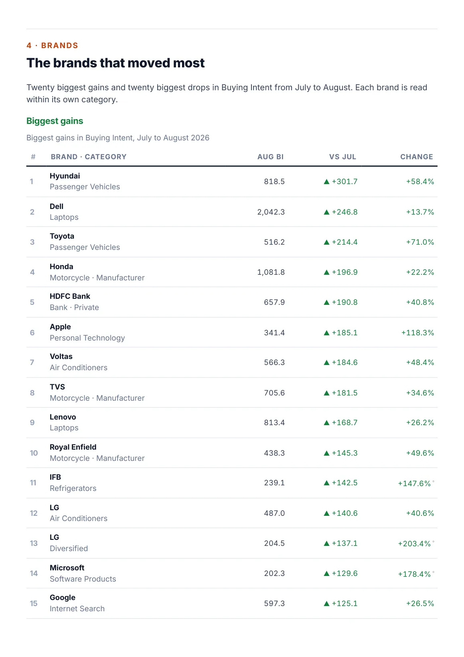
Task: Click the 'Bank · Private' category label
Action: point(74,308)
